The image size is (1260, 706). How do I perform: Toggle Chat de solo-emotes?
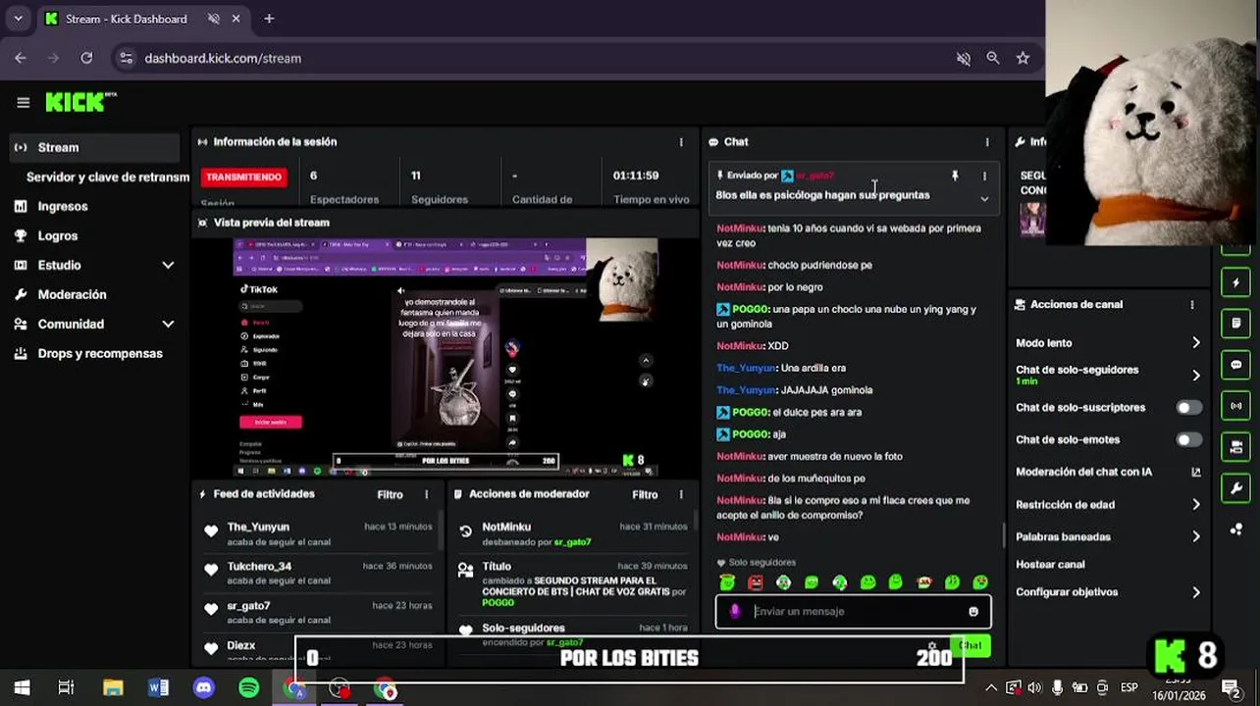pos(1188,439)
